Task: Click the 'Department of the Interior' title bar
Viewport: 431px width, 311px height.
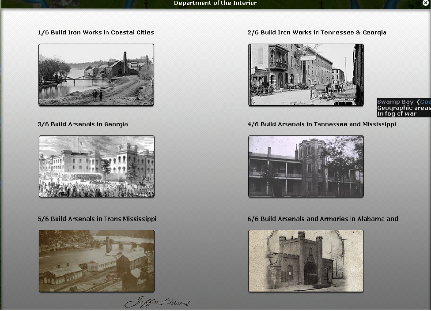Action: 215,4
